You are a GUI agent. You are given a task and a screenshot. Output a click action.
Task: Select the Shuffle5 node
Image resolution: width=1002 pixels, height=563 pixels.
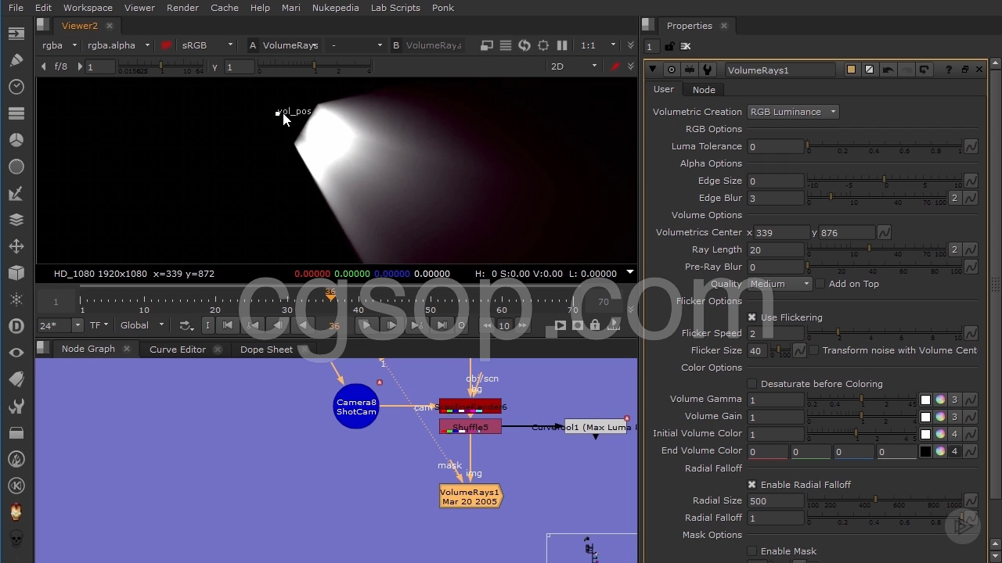[470, 427]
